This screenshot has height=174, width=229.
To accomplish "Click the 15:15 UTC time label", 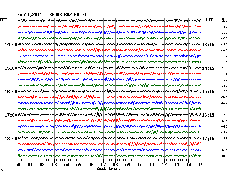I will (208, 92).
